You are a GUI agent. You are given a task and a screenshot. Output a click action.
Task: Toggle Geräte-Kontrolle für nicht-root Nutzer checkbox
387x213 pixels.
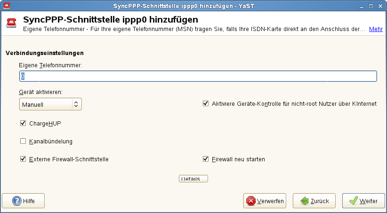[x=205, y=103]
